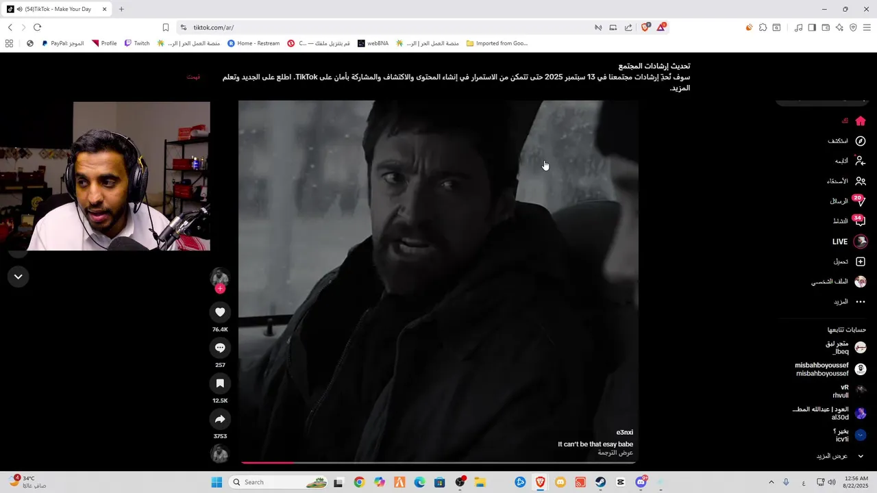Open the Explore (استكشف) compass icon
Viewport: 877px width, 493px height.
pyautogui.click(x=861, y=141)
